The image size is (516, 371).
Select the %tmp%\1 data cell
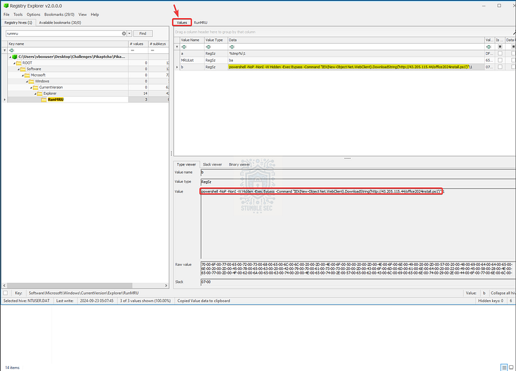click(x=356, y=53)
